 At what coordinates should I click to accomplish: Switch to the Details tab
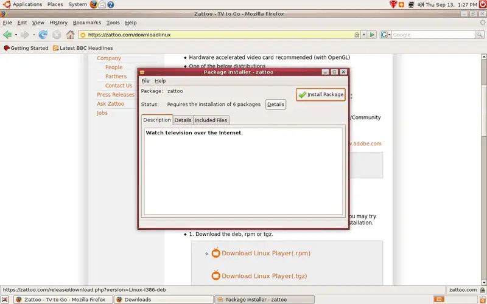183,120
